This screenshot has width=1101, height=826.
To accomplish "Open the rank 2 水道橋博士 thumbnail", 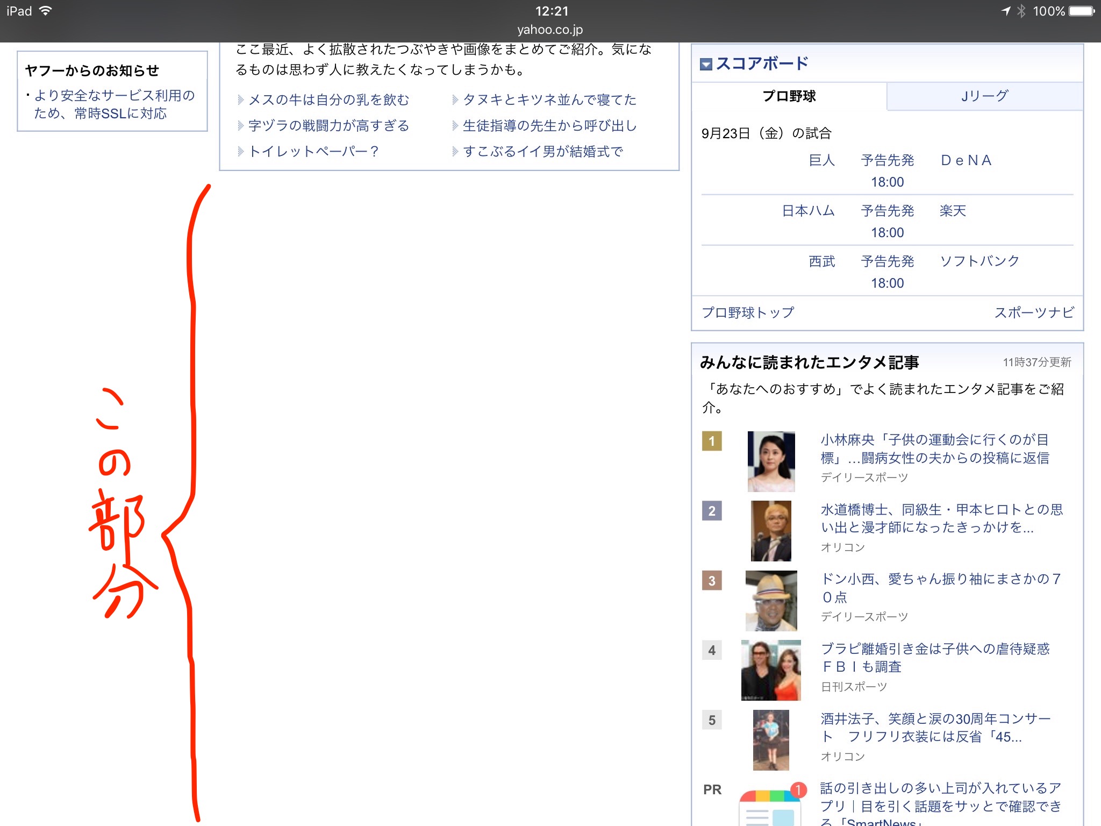I will (771, 531).
